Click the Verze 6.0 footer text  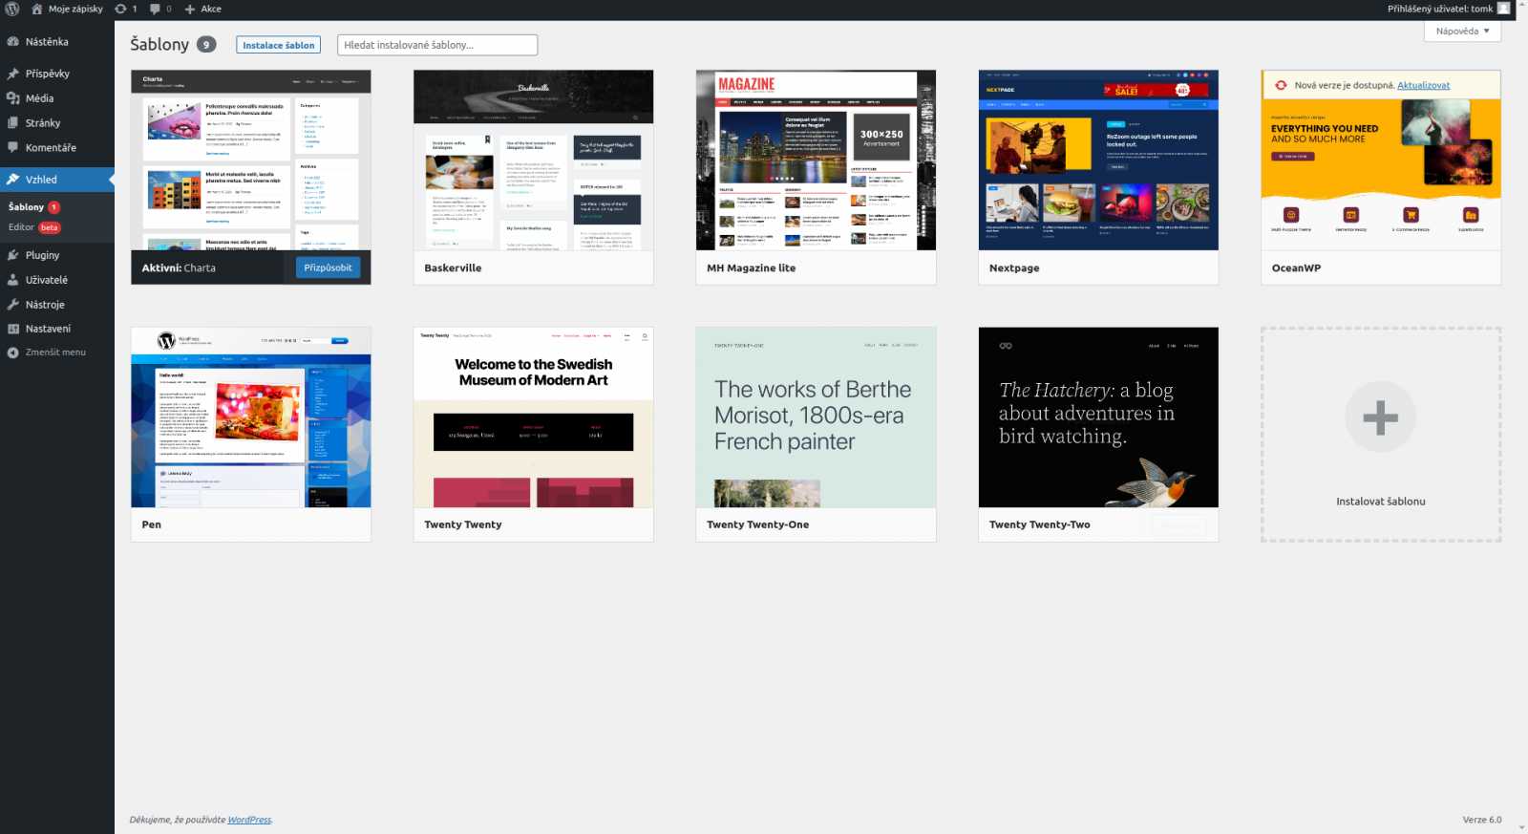(1481, 820)
